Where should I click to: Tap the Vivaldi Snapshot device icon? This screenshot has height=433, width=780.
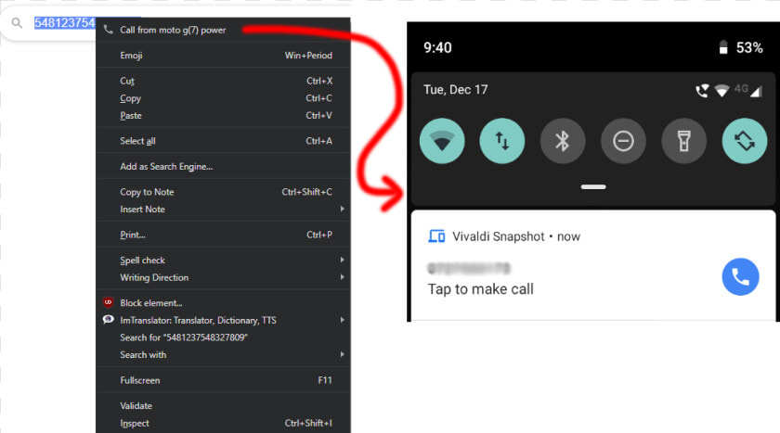[436, 236]
